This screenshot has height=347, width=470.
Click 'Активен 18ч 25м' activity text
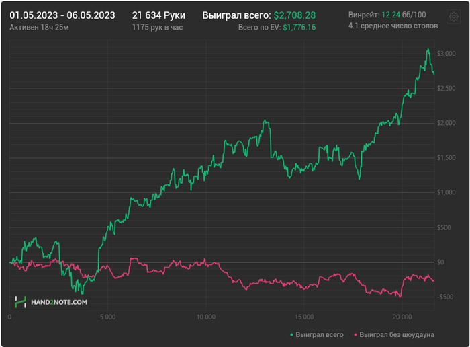pyautogui.click(x=39, y=28)
